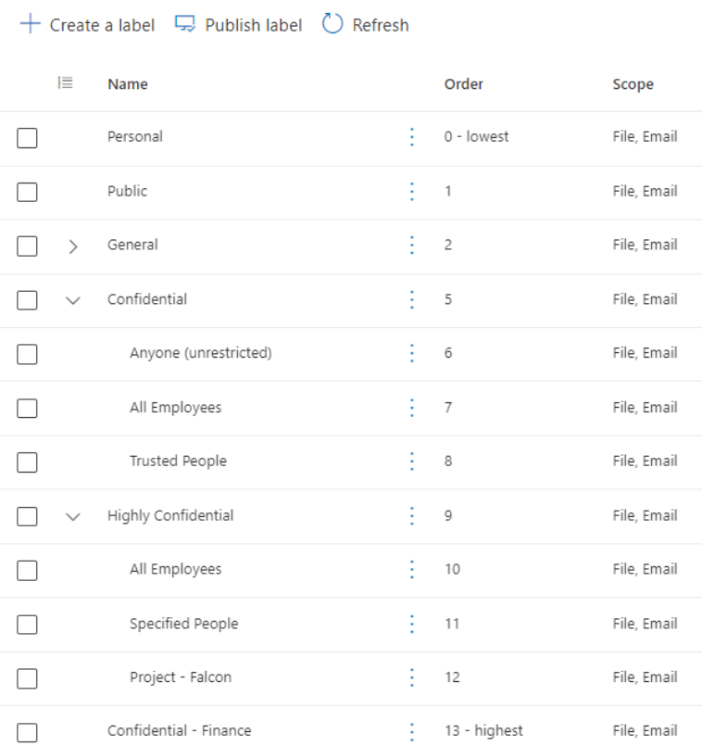Click the Name column header
702x746 pixels.
tap(127, 83)
